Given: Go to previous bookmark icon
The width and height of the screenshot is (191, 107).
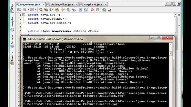Looking at the screenshot, I should [x=63, y=10].
